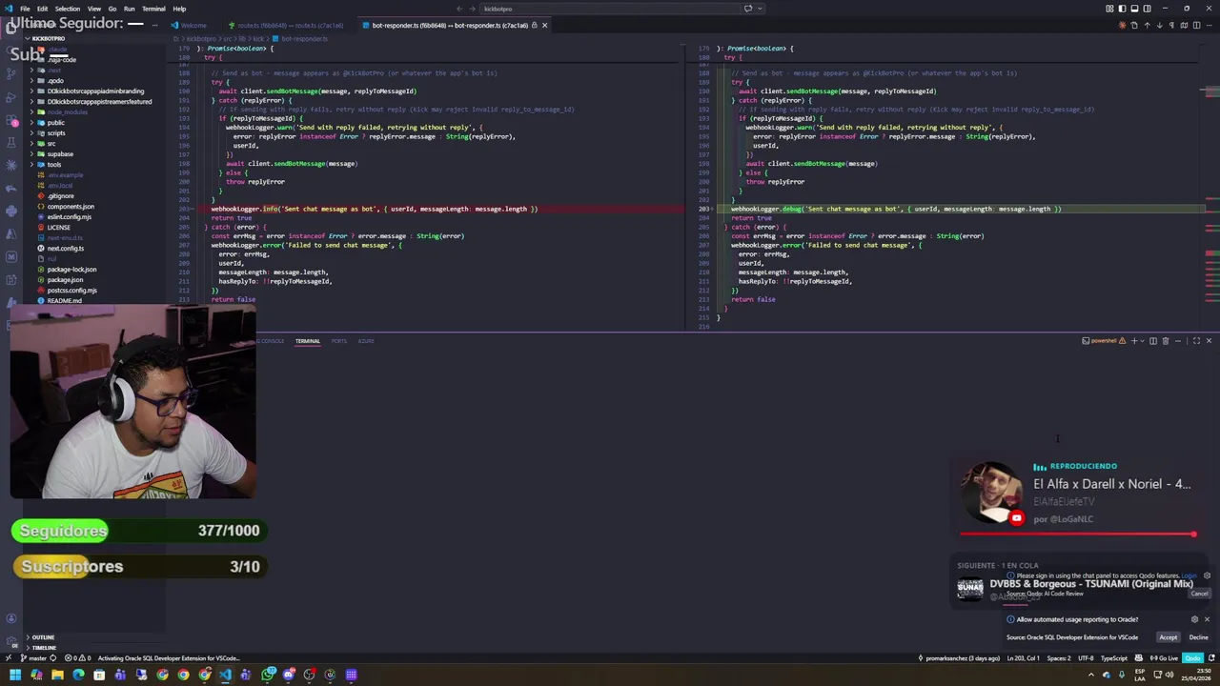Screen dimensions: 1220x686
Task: Go forward using navigation arrow in title bar
Action: (472, 9)
